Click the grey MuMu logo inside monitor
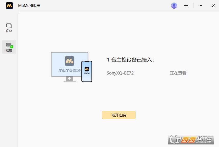 (69, 61)
